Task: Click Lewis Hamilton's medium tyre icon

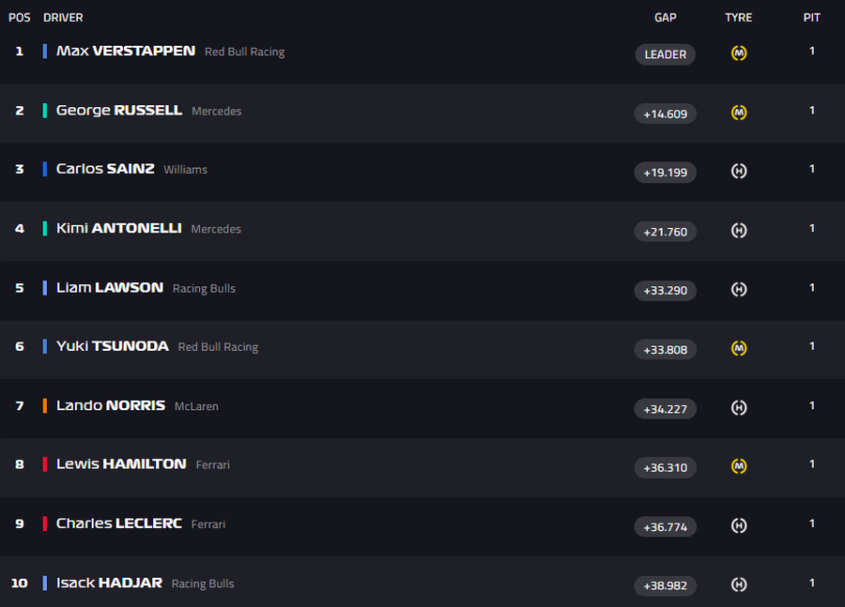Action: 739,466
